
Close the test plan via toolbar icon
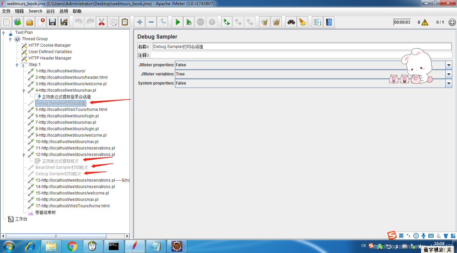(41, 22)
